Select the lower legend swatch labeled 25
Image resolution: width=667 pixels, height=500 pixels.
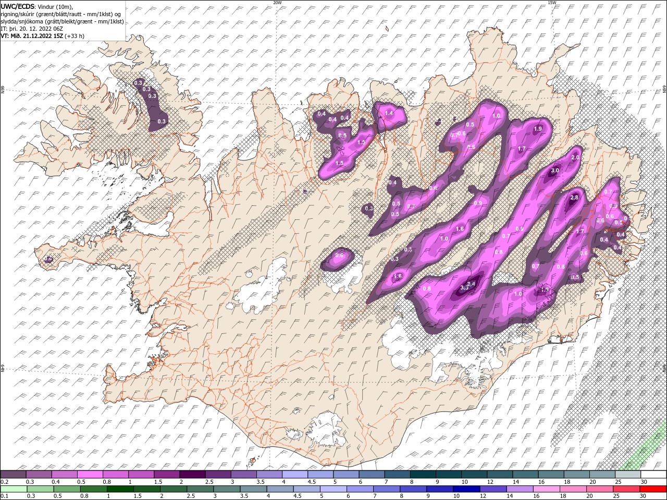(x=626, y=489)
